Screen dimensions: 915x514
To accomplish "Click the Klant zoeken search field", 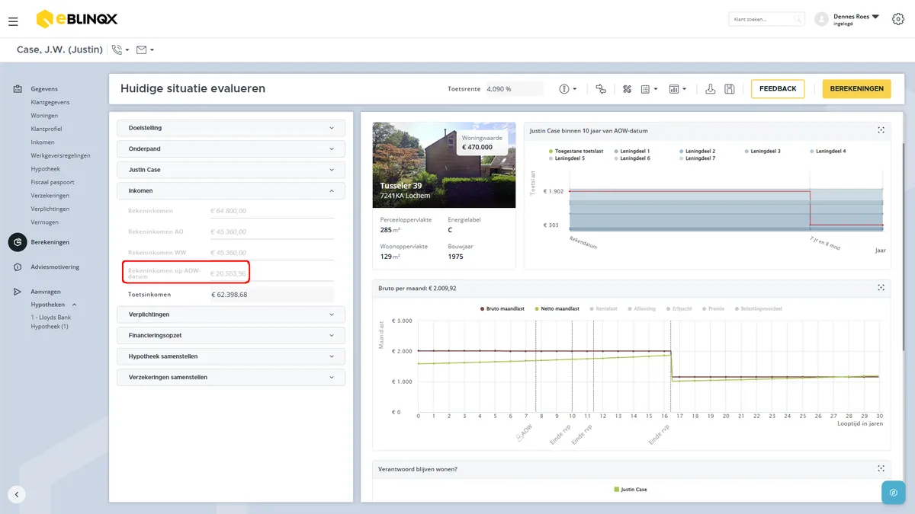I will coord(766,19).
